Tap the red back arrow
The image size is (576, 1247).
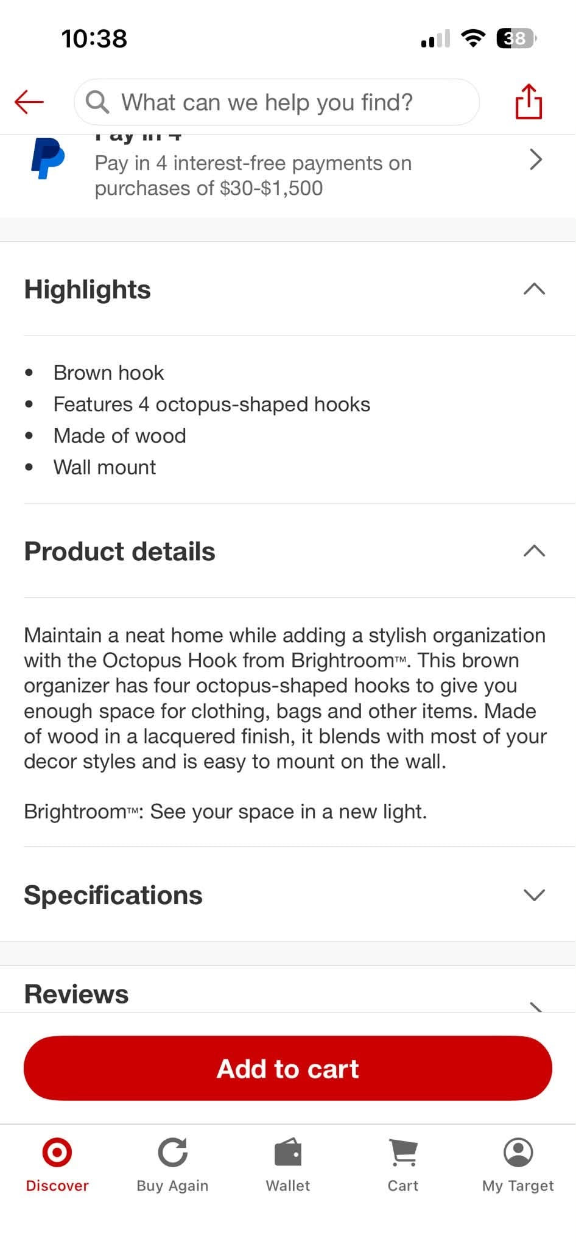point(29,102)
